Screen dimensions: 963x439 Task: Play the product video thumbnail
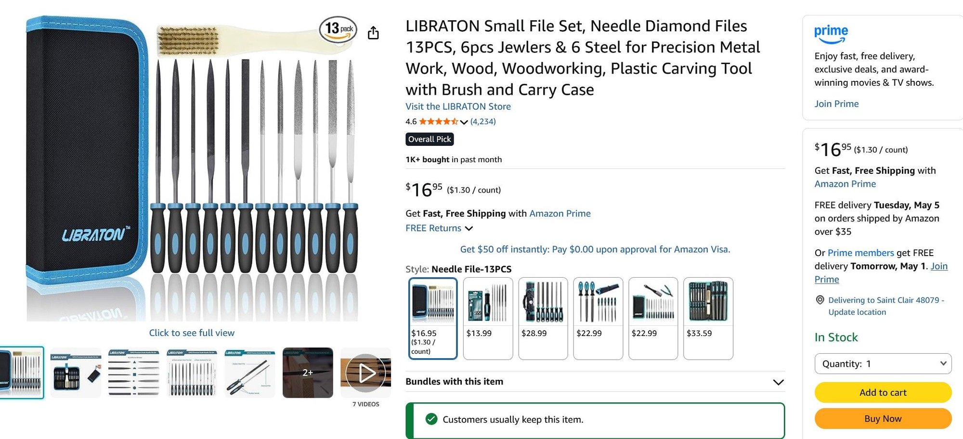click(366, 373)
